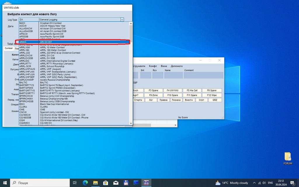299x187 pixels.
Task: Switch to the Contest tab
Action: click(x=8, y=48)
